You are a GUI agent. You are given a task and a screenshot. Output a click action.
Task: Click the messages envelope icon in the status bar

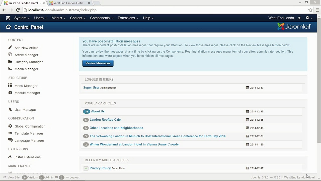(56, 177)
